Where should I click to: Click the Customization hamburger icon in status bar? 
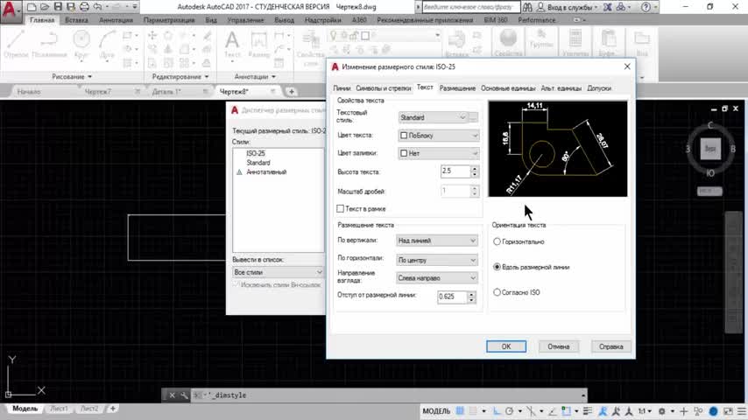(x=741, y=411)
